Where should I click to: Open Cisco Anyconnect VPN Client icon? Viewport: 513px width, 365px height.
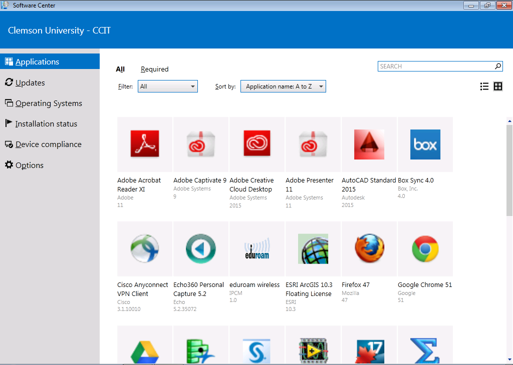pos(145,248)
